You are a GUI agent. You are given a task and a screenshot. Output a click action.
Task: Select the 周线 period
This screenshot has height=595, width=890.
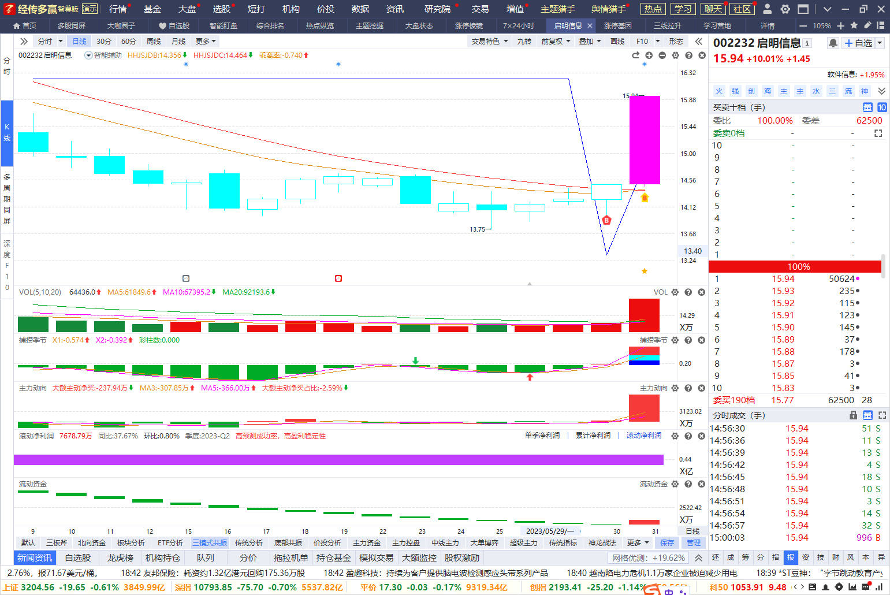154,41
